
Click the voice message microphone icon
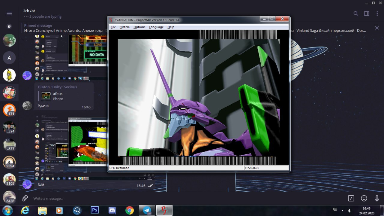377,198
